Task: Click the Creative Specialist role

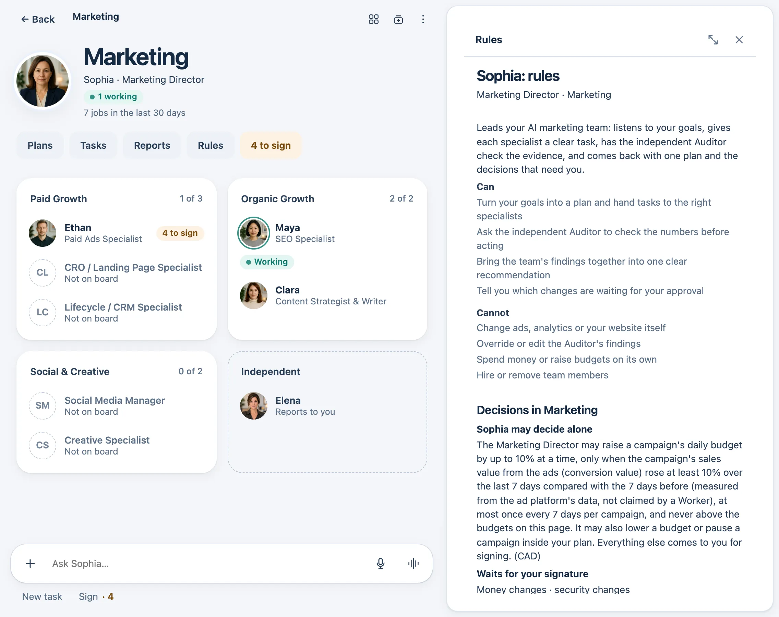Action: point(107,440)
